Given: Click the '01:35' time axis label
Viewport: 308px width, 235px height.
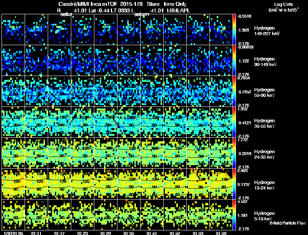Looking at the screenshot, I should point(129,233).
